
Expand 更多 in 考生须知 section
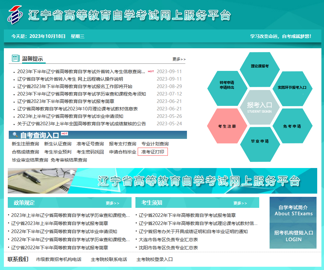(240, 203)
